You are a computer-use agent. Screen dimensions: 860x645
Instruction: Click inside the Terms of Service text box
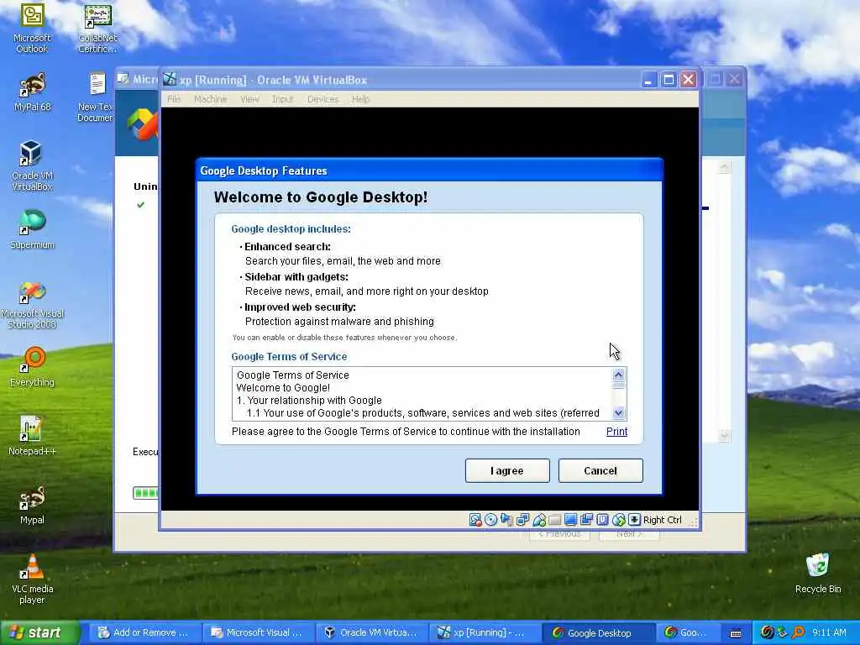[x=422, y=394]
